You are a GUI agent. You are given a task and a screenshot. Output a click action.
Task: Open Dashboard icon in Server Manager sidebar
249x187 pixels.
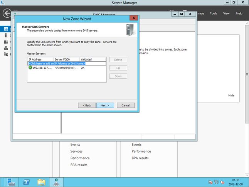coord(6,29)
